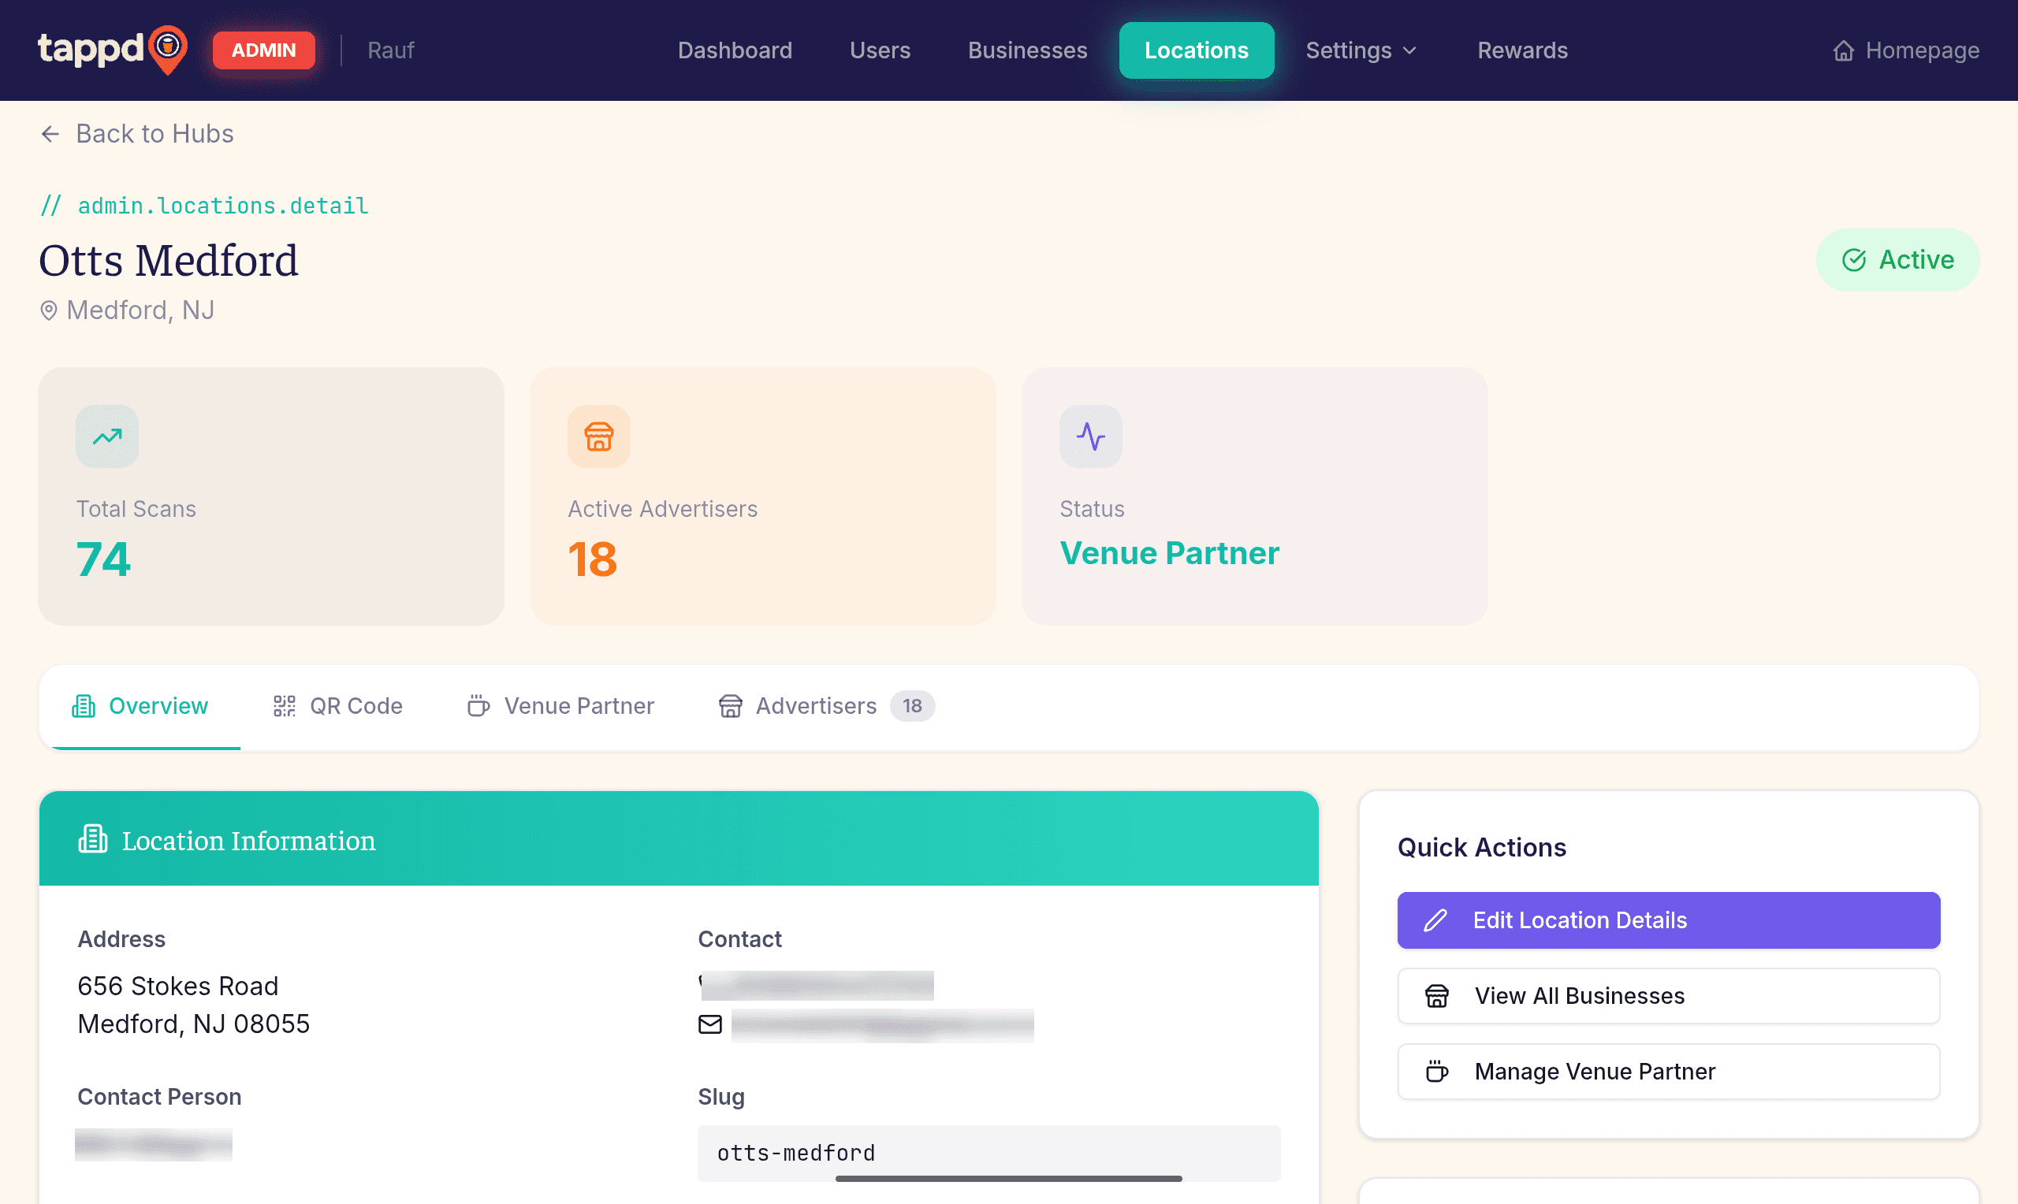This screenshot has height=1204, width=2018.
Task: Click the map pin icon near Medford, NJ
Action: 49,310
